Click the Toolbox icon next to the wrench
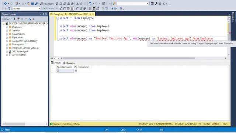The width and height of the screenshot is (236, 133). tap(160, 3)
